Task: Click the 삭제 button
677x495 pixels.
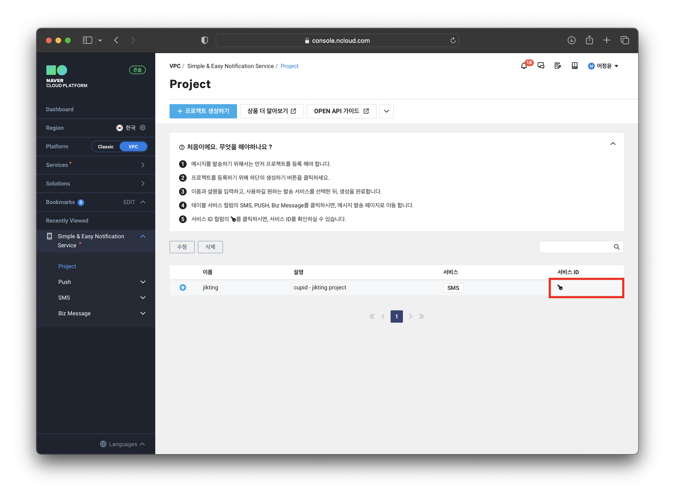Action: coord(210,247)
